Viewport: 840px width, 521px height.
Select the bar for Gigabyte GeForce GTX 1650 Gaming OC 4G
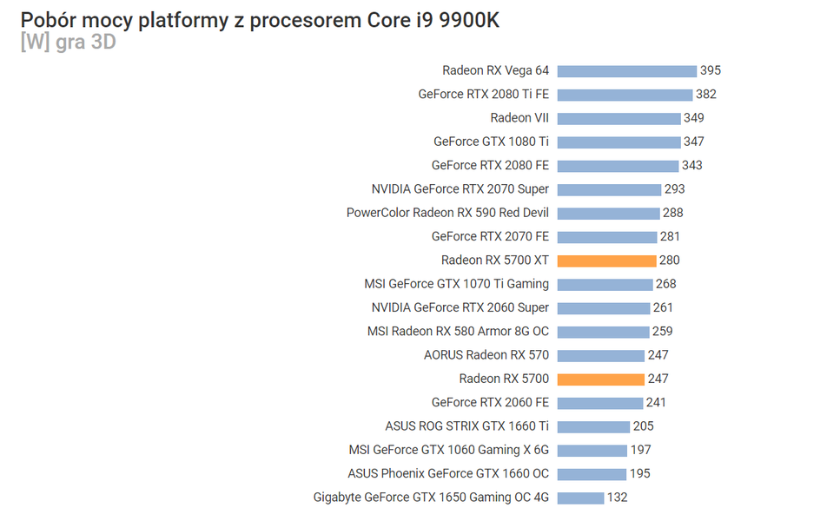click(x=581, y=498)
